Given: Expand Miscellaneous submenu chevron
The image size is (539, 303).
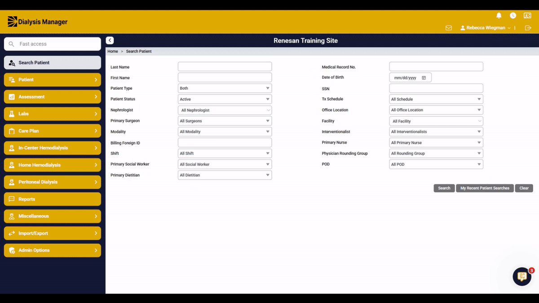Looking at the screenshot, I should click(96, 216).
